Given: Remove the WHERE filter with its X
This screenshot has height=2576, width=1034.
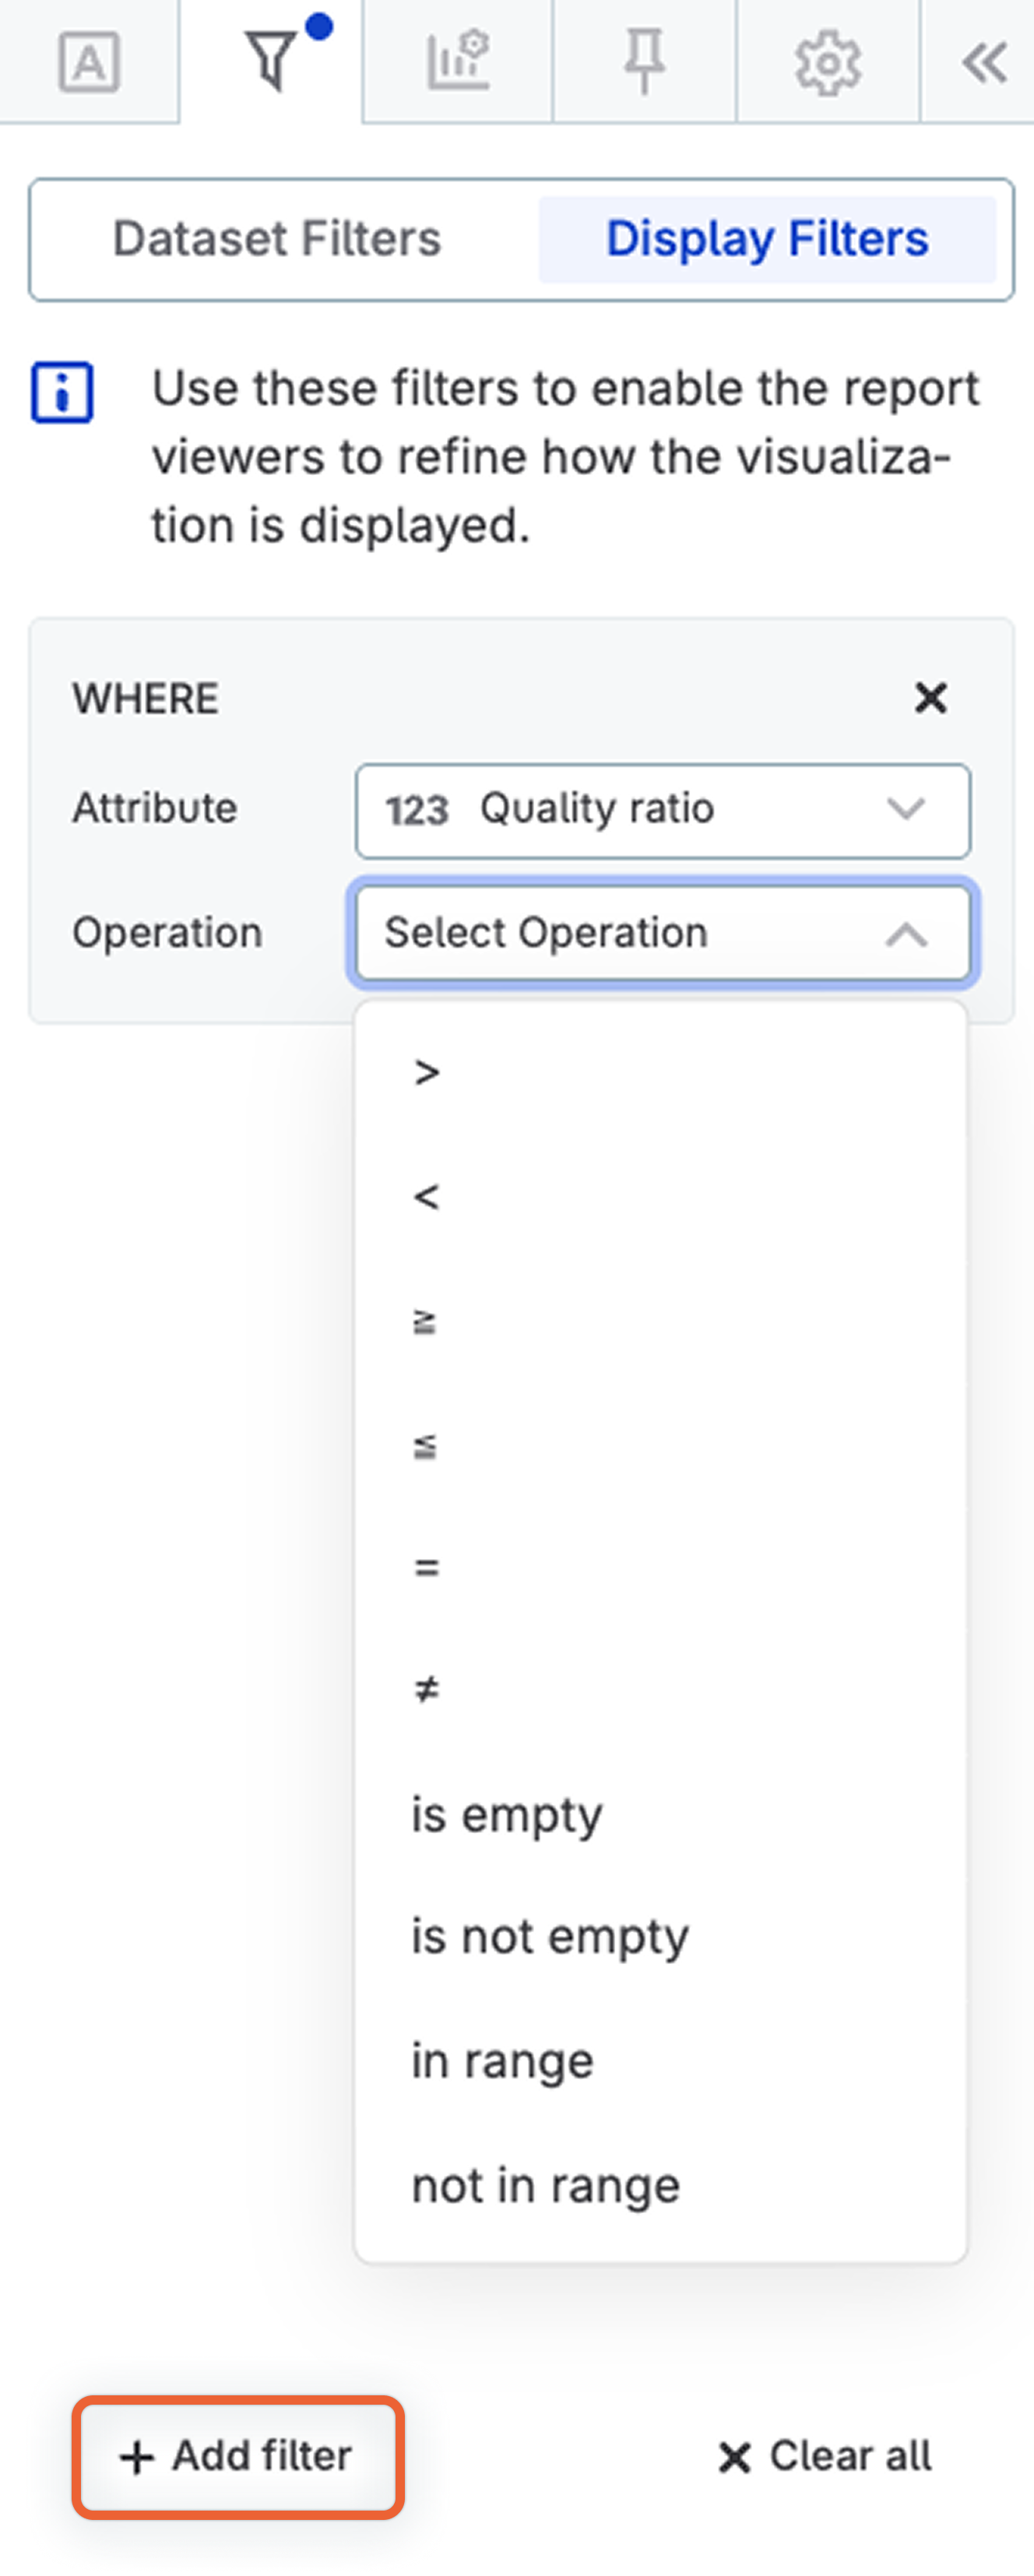Looking at the screenshot, I should pyautogui.click(x=929, y=697).
